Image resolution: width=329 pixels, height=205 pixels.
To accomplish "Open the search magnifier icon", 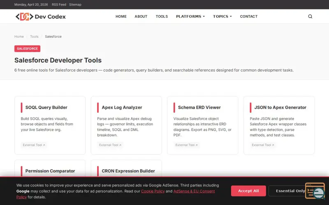I will click(x=310, y=16).
